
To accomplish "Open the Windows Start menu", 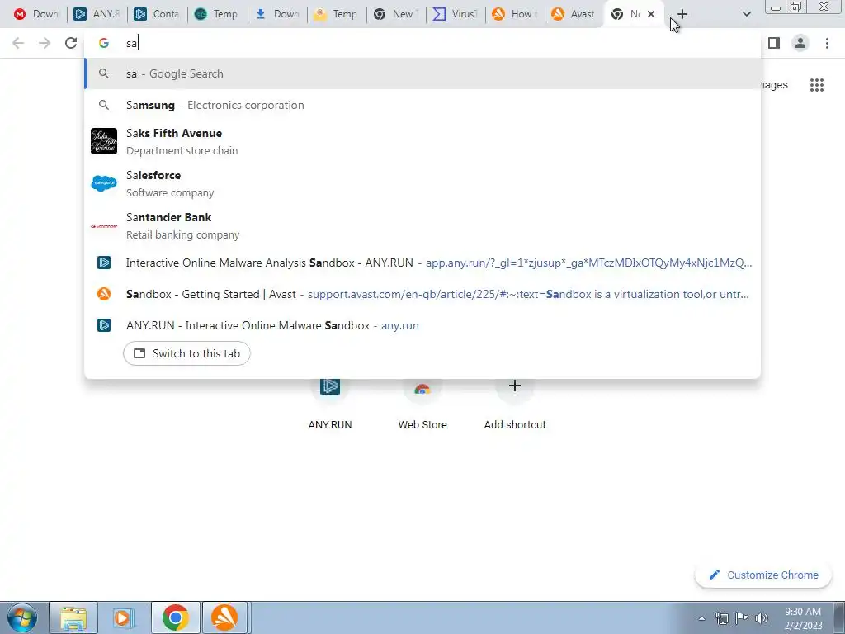I will coord(22,617).
